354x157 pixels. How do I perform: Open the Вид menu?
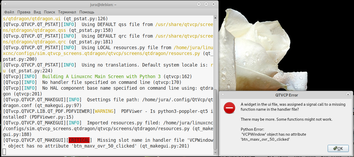pyautogui.click(x=37, y=12)
